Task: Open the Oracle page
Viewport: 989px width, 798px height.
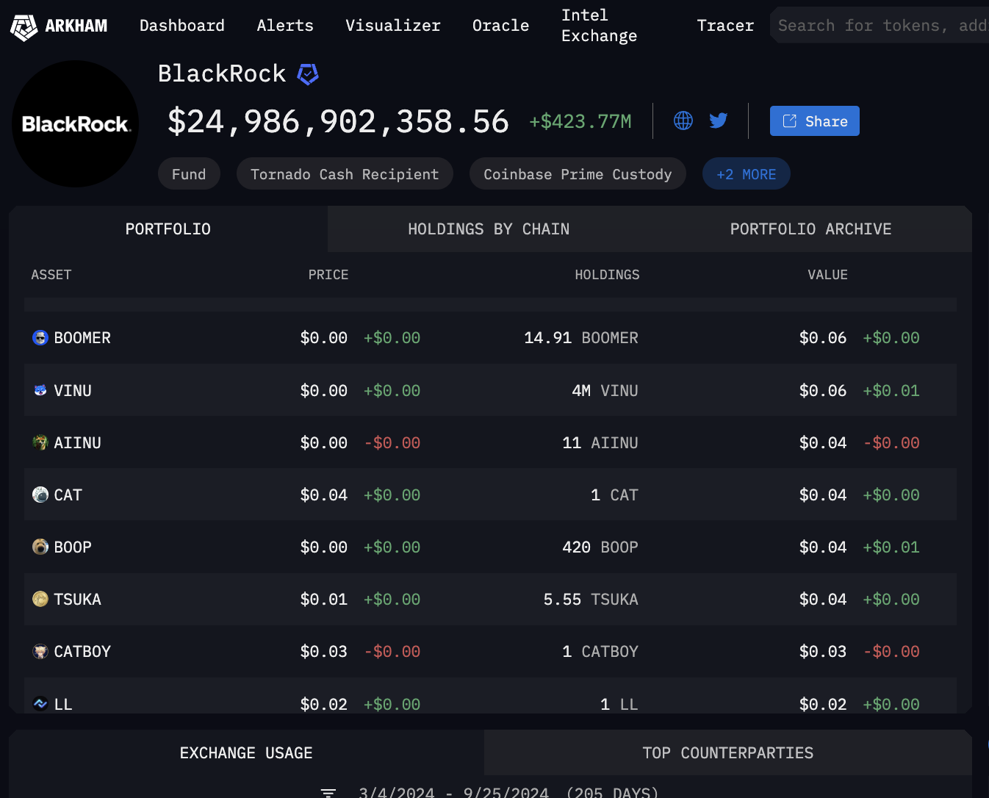Action: (x=500, y=26)
